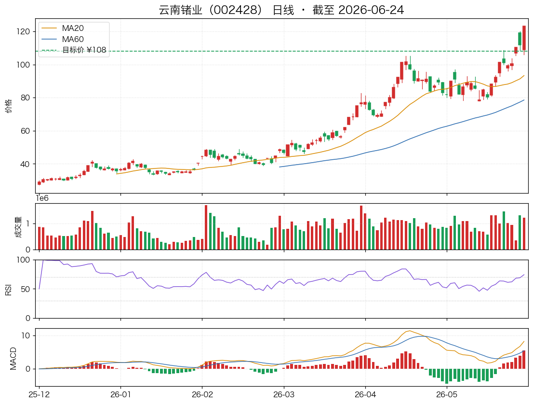Viewport: 533px width, 404px height.
Task: Click the 25-12 date tick label
Action: tap(39, 394)
